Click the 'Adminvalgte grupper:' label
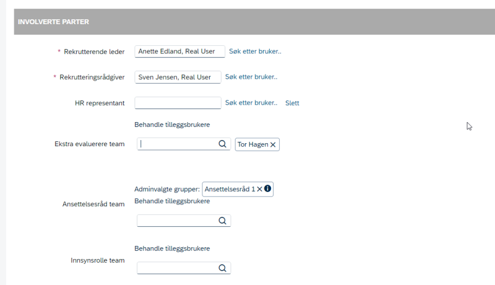This screenshot has width=495, height=285. click(x=167, y=189)
